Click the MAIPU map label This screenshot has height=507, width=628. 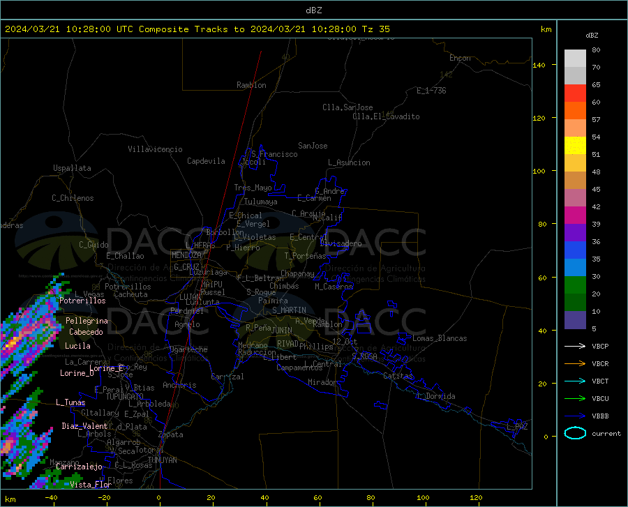point(211,284)
